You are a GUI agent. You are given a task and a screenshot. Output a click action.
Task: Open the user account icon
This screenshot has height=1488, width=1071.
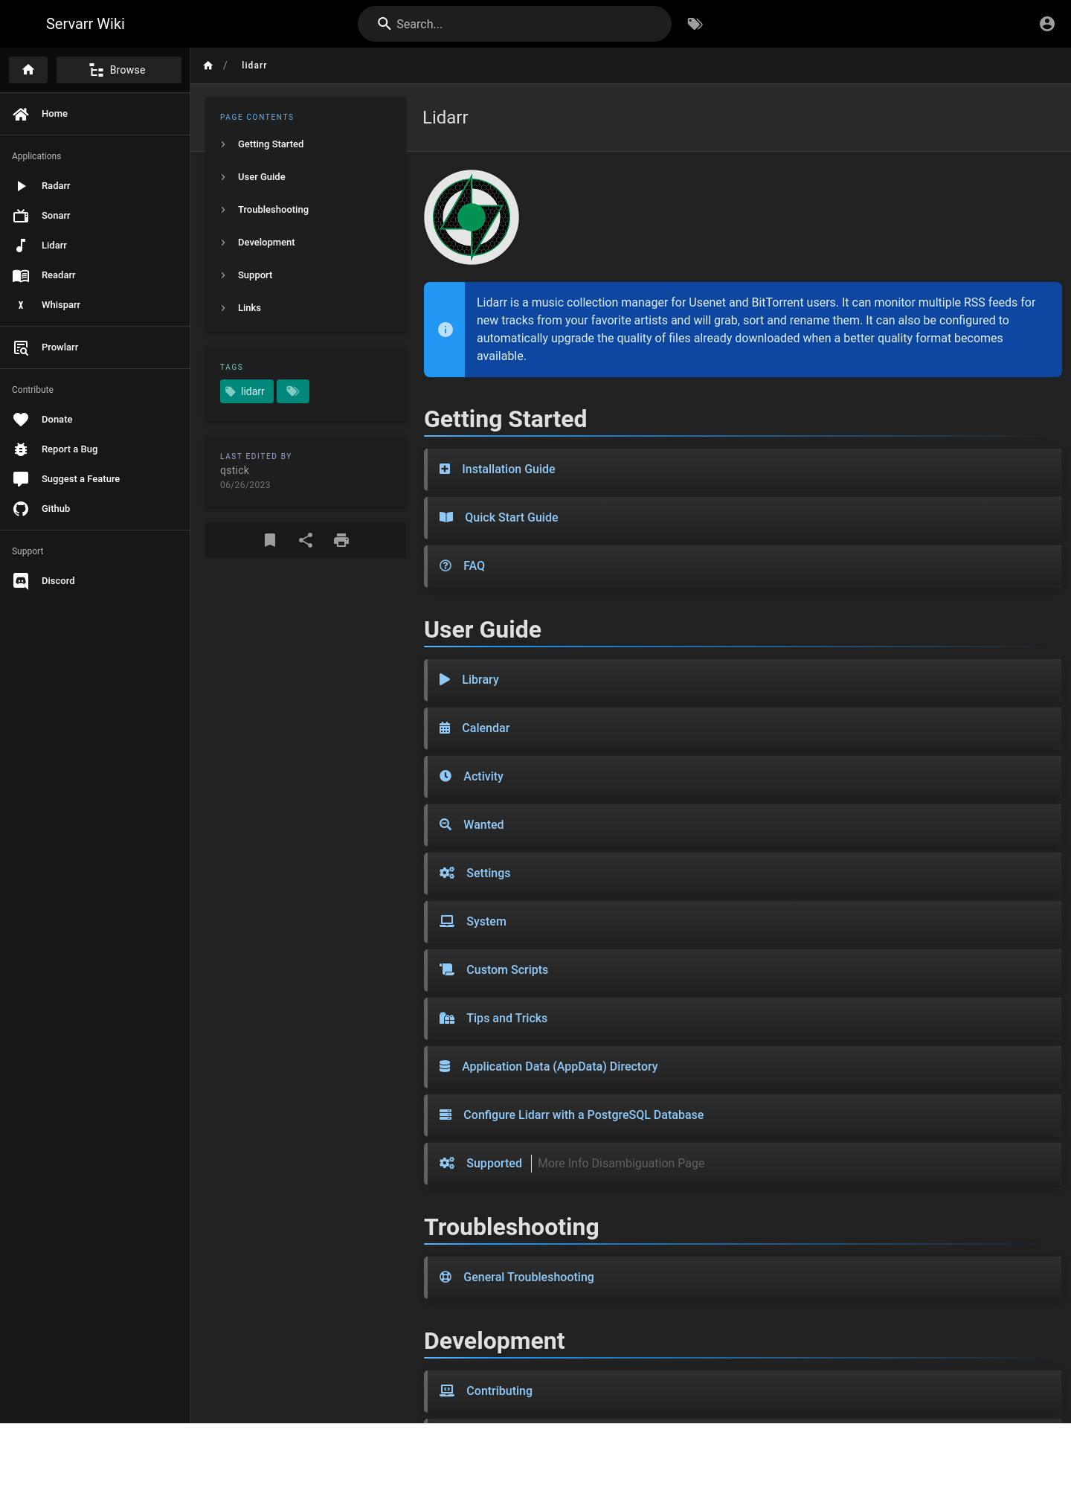[1046, 24]
